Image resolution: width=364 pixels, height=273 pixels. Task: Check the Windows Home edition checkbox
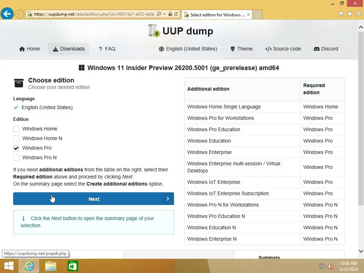[16, 129]
